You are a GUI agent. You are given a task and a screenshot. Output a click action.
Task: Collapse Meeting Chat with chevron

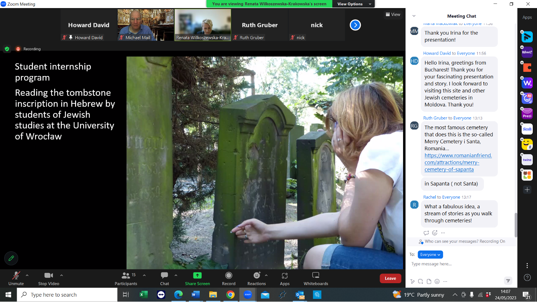click(414, 16)
